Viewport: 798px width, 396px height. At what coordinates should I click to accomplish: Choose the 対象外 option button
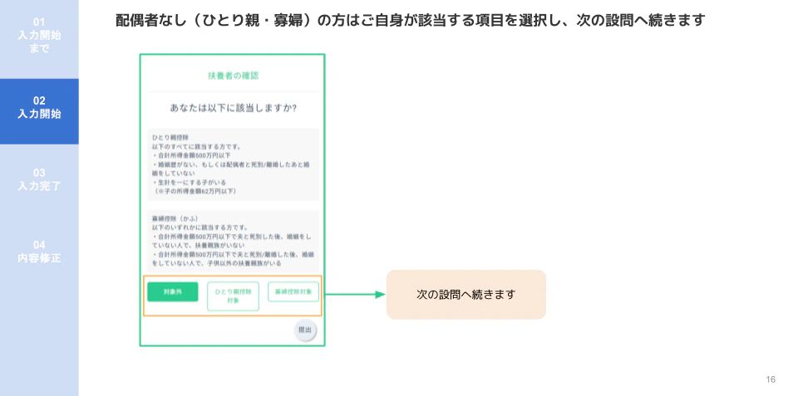pyautogui.click(x=173, y=291)
